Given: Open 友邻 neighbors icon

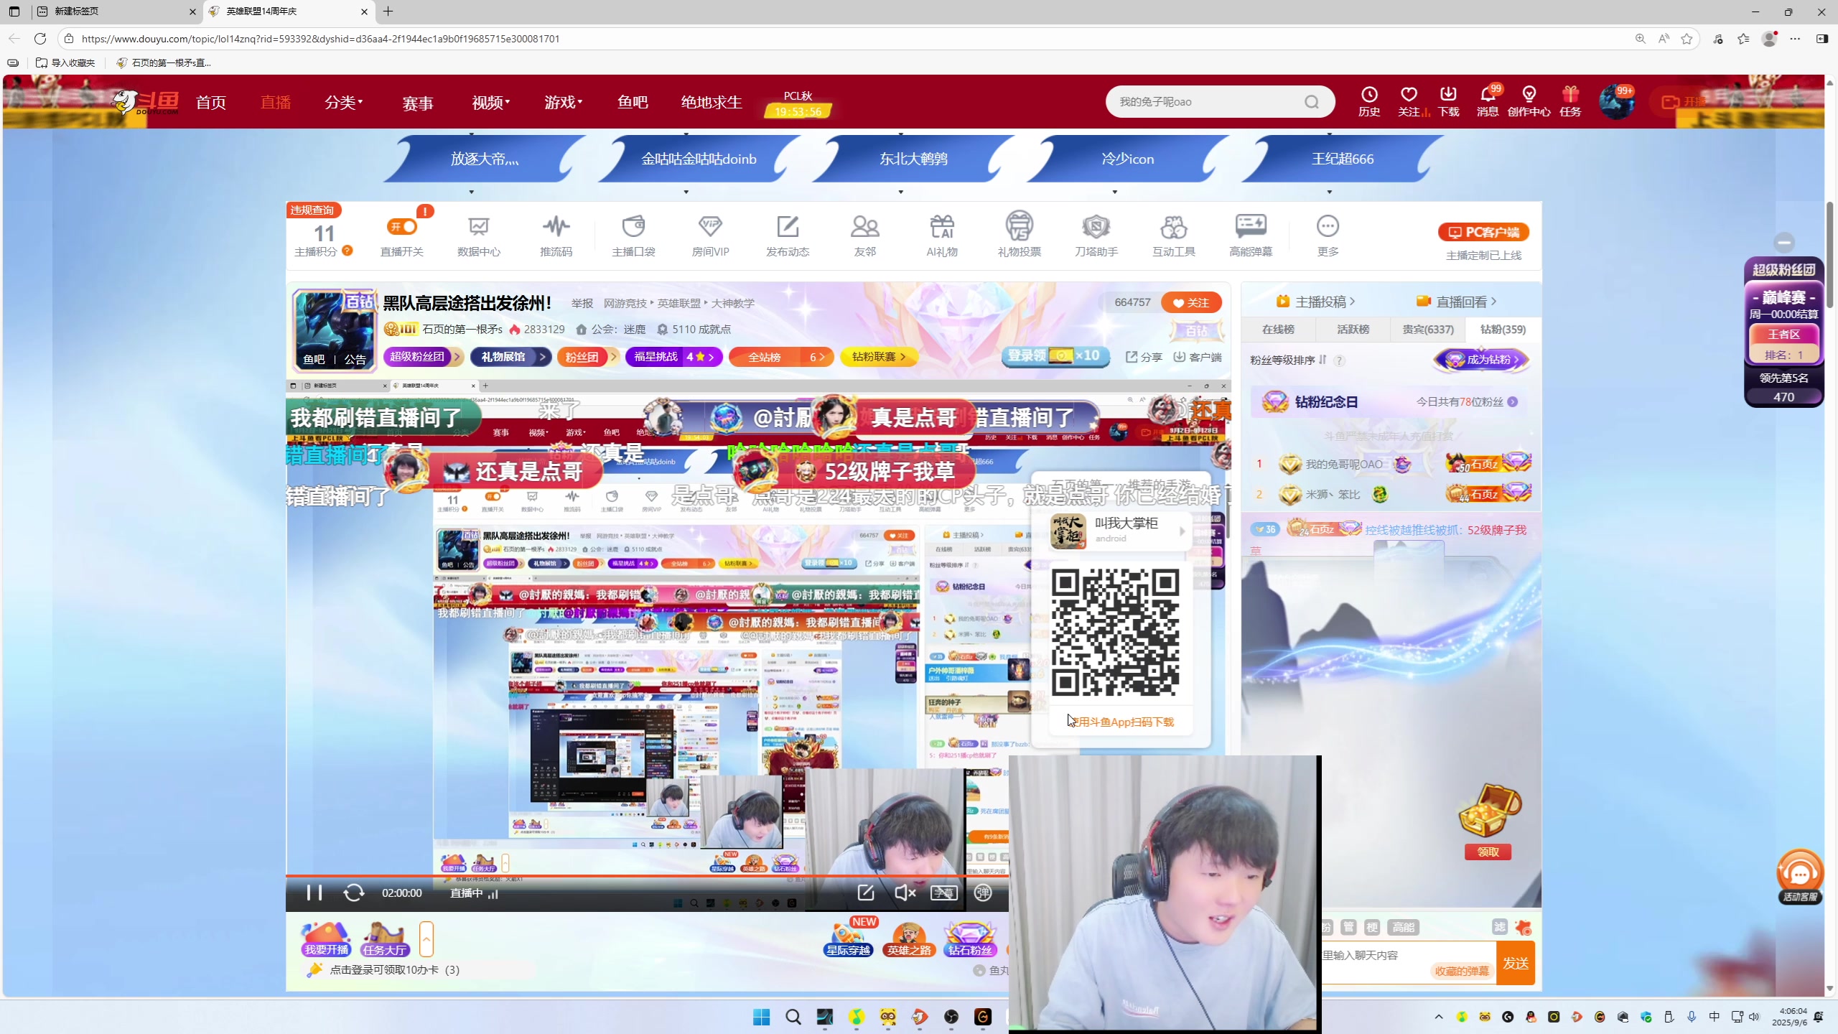Looking at the screenshot, I should (864, 235).
